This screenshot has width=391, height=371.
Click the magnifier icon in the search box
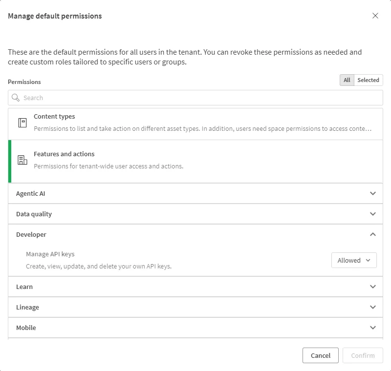(x=16, y=98)
